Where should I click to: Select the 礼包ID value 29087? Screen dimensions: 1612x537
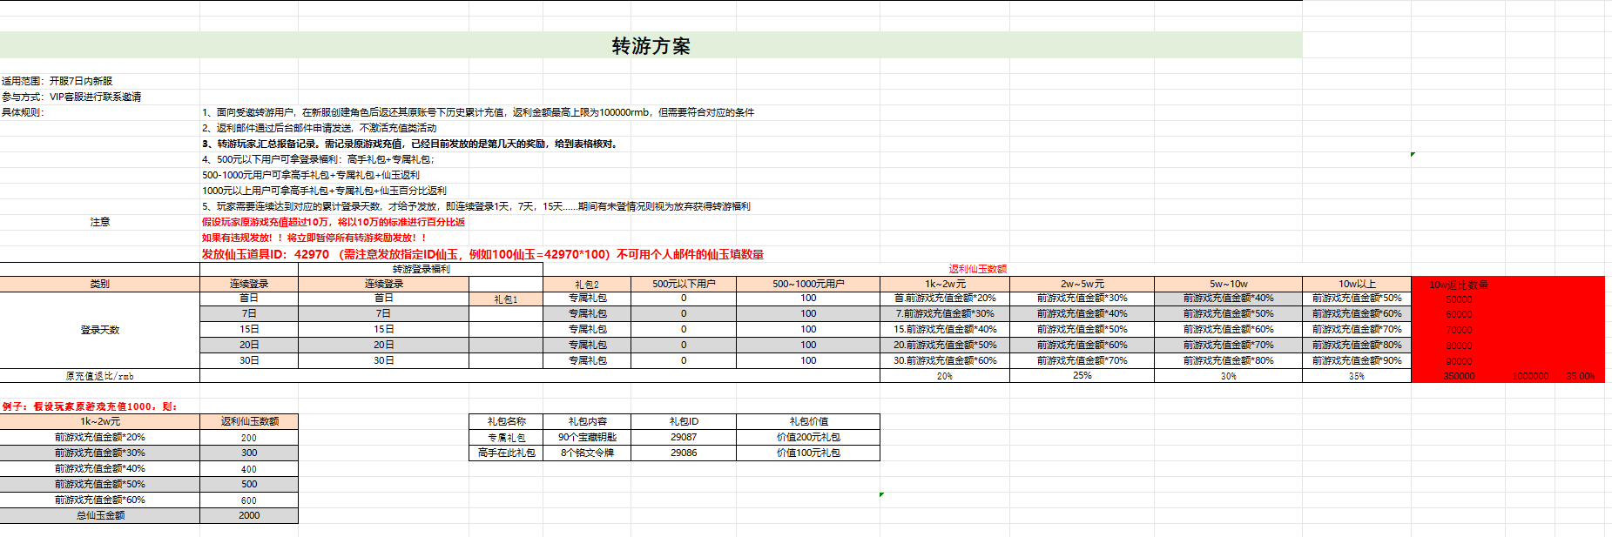pyautogui.click(x=684, y=437)
